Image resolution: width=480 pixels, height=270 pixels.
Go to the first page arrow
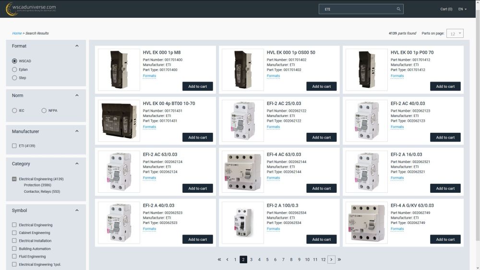click(x=219, y=259)
